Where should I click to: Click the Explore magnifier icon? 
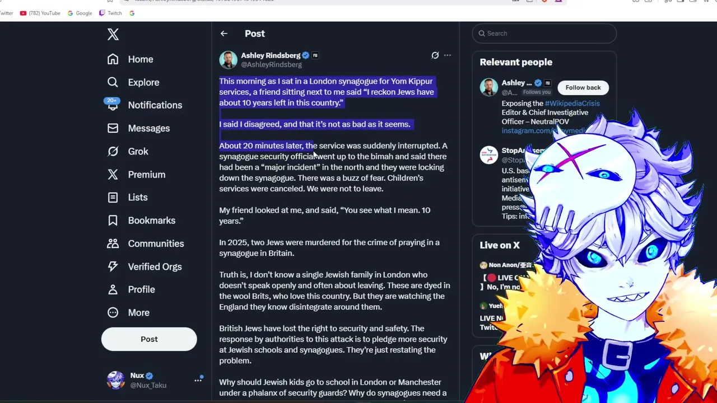113,82
